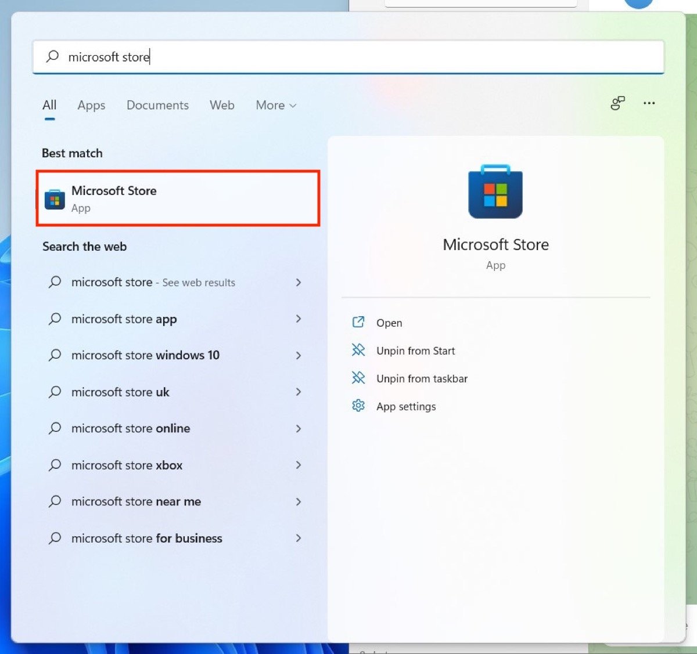Image resolution: width=697 pixels, height=654 pixels.
Task: Expand chevron for 'microsoft store windows 10'
Action: tap(299, 355)
